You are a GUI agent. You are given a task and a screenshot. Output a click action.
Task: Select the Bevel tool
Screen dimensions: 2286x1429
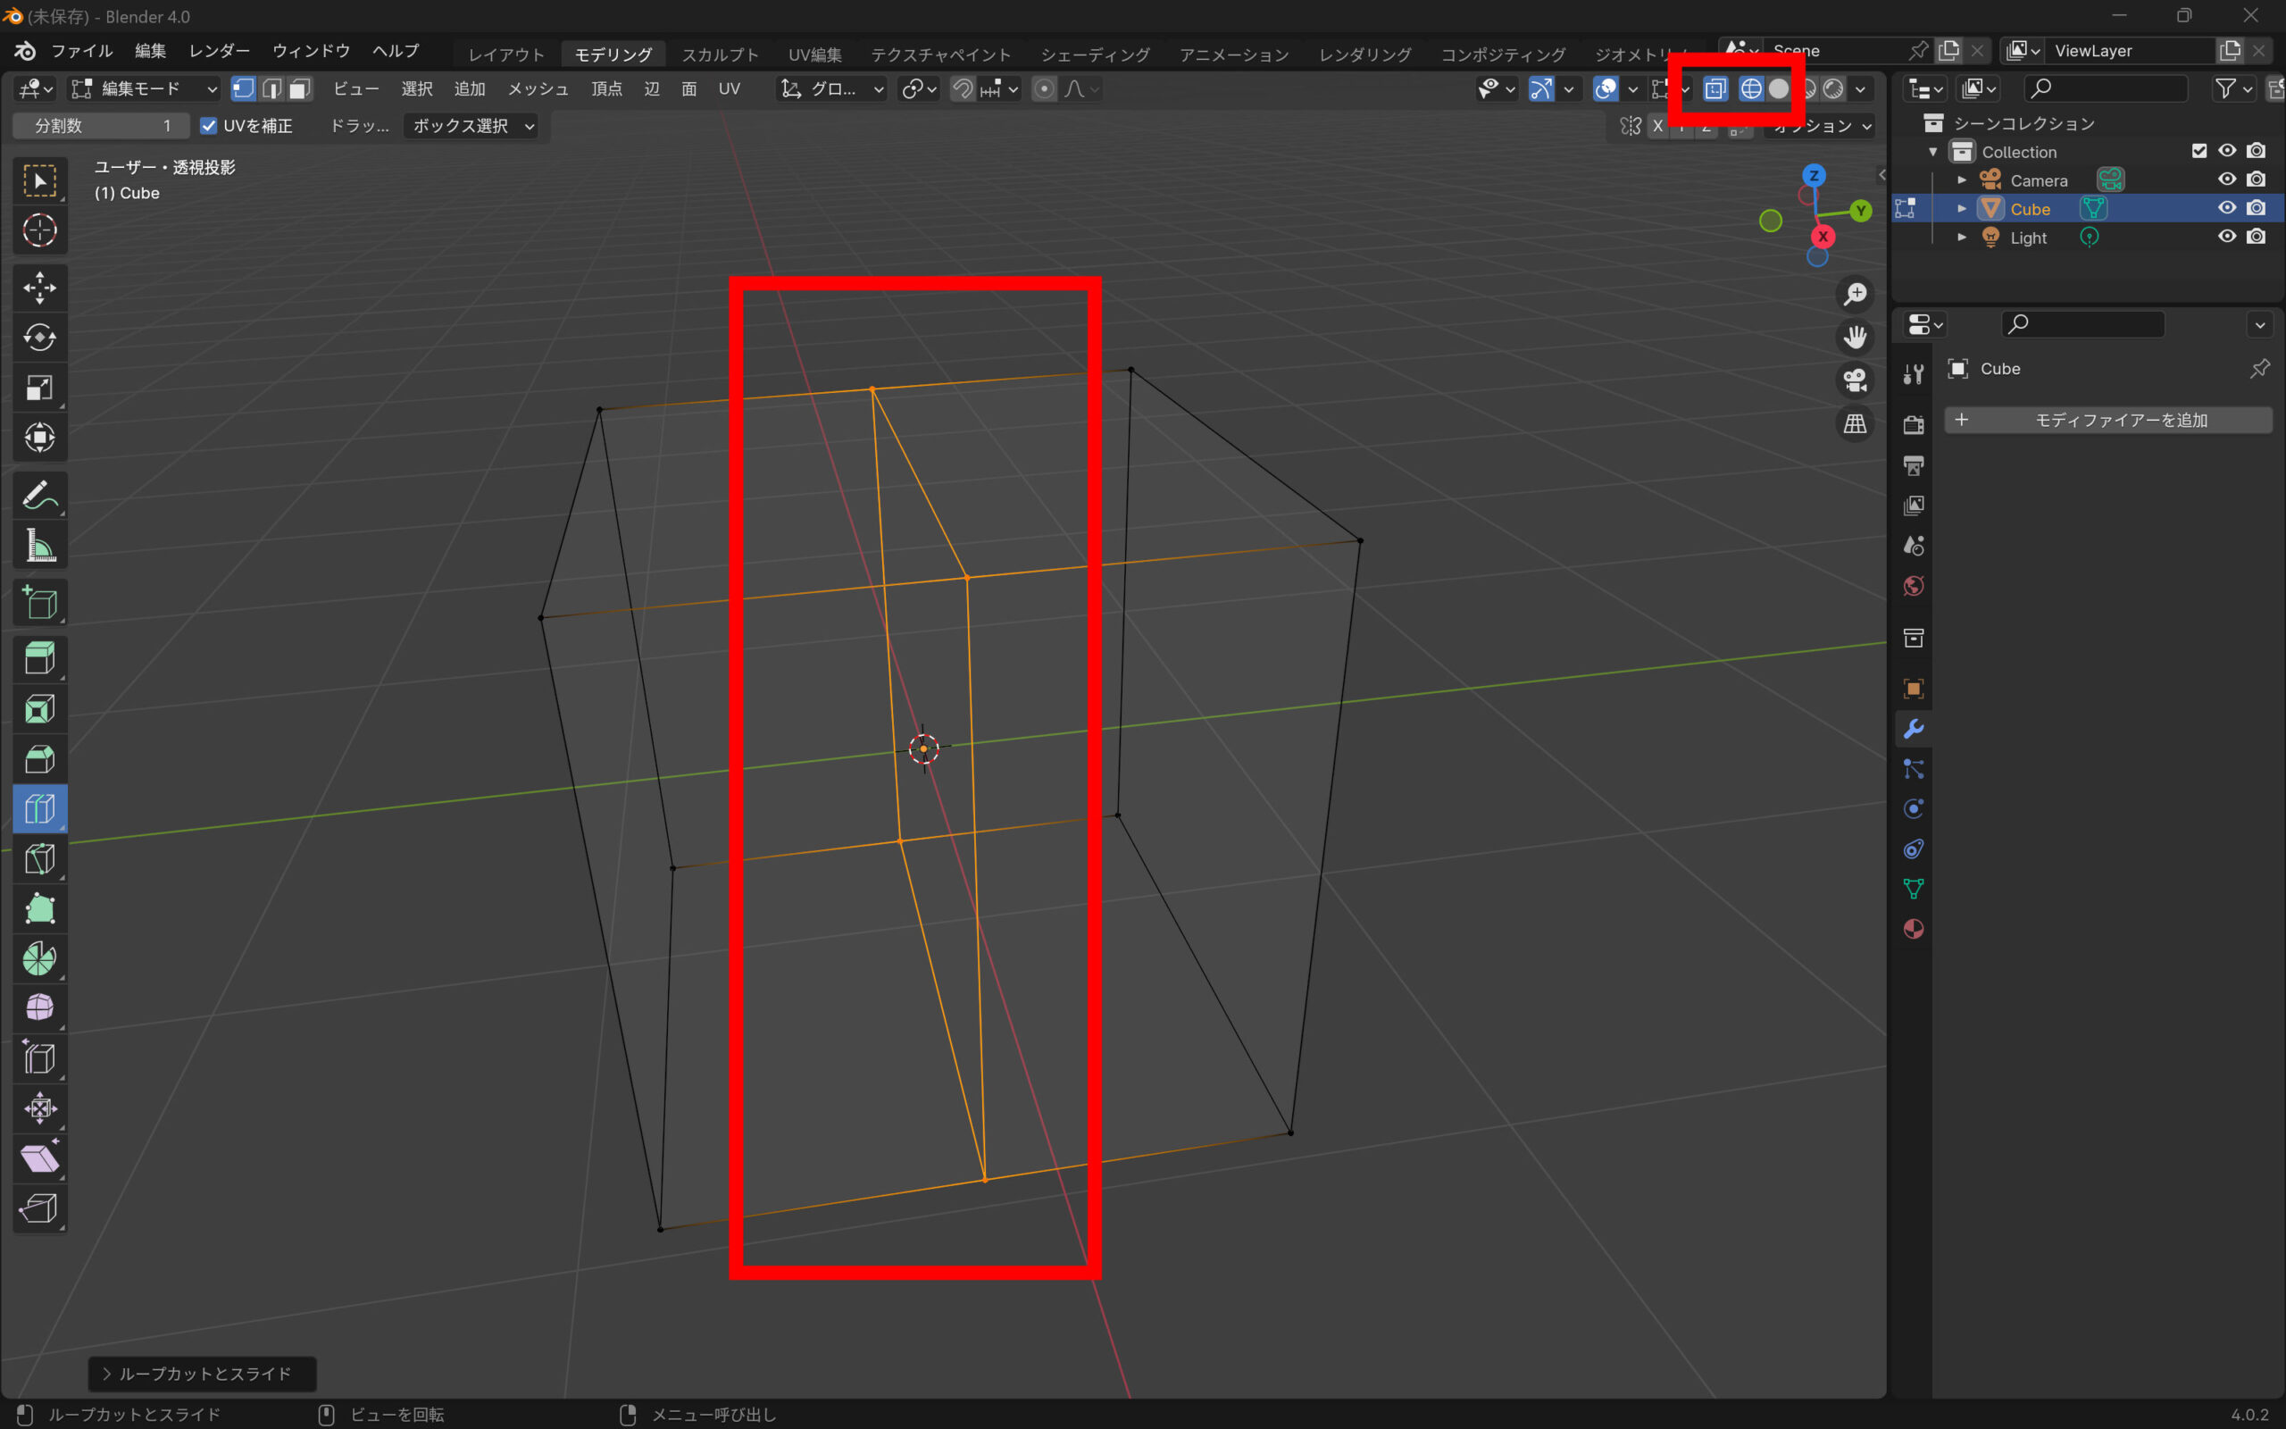tap(39, 759)
